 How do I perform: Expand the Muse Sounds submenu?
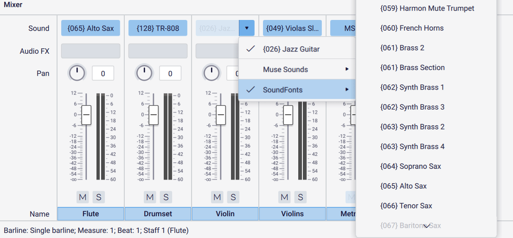[x=297, y=70]
